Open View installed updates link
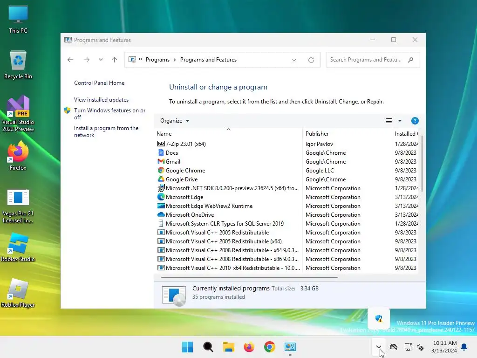This screenshot has width=477, height=358. pos(101,100)
